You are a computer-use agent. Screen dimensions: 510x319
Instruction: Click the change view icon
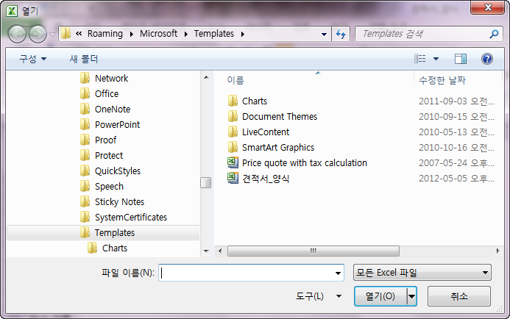pos(420,59)
